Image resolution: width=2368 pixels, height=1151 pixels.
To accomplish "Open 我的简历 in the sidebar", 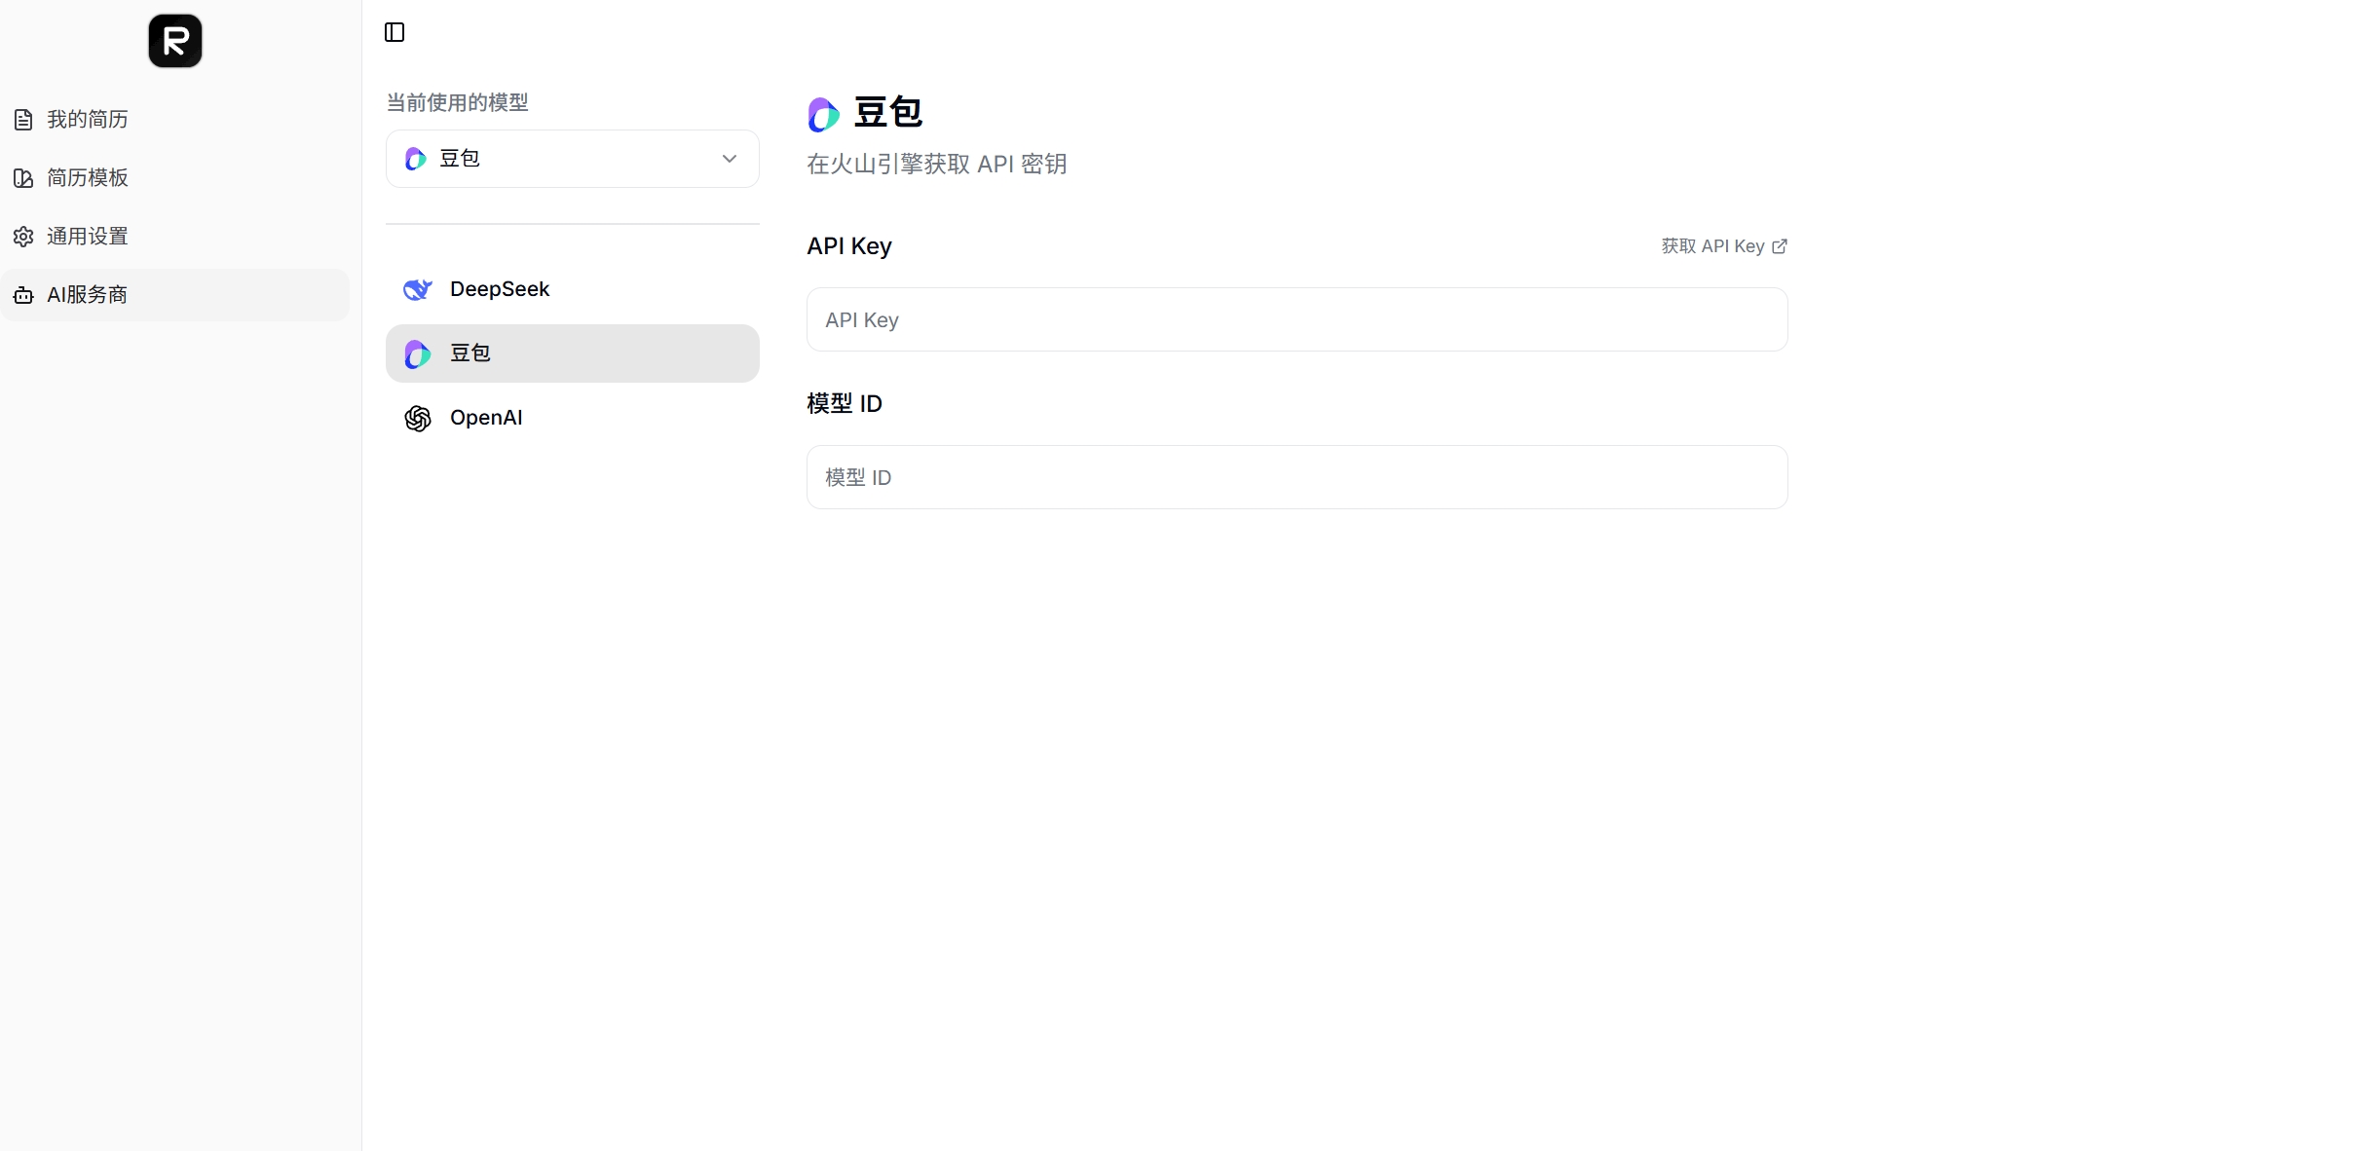I will point(175,120).
